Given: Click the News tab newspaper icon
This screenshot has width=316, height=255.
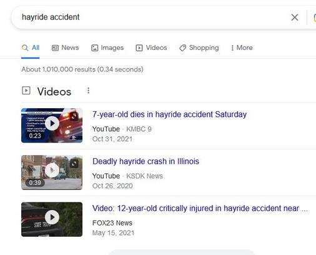Looking at the screenshot, I should tap(55, 48).
